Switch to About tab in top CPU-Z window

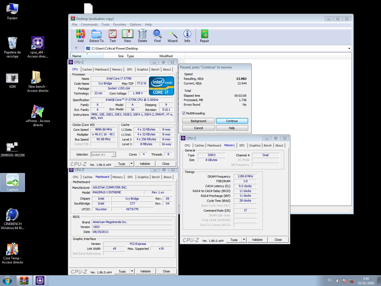[x=167, y=69]
